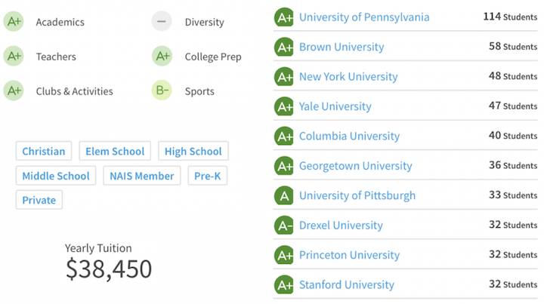Screen dimensions: 544x304
Task: Click the A+ grade badge for Teachers
Action: point(14,56)
